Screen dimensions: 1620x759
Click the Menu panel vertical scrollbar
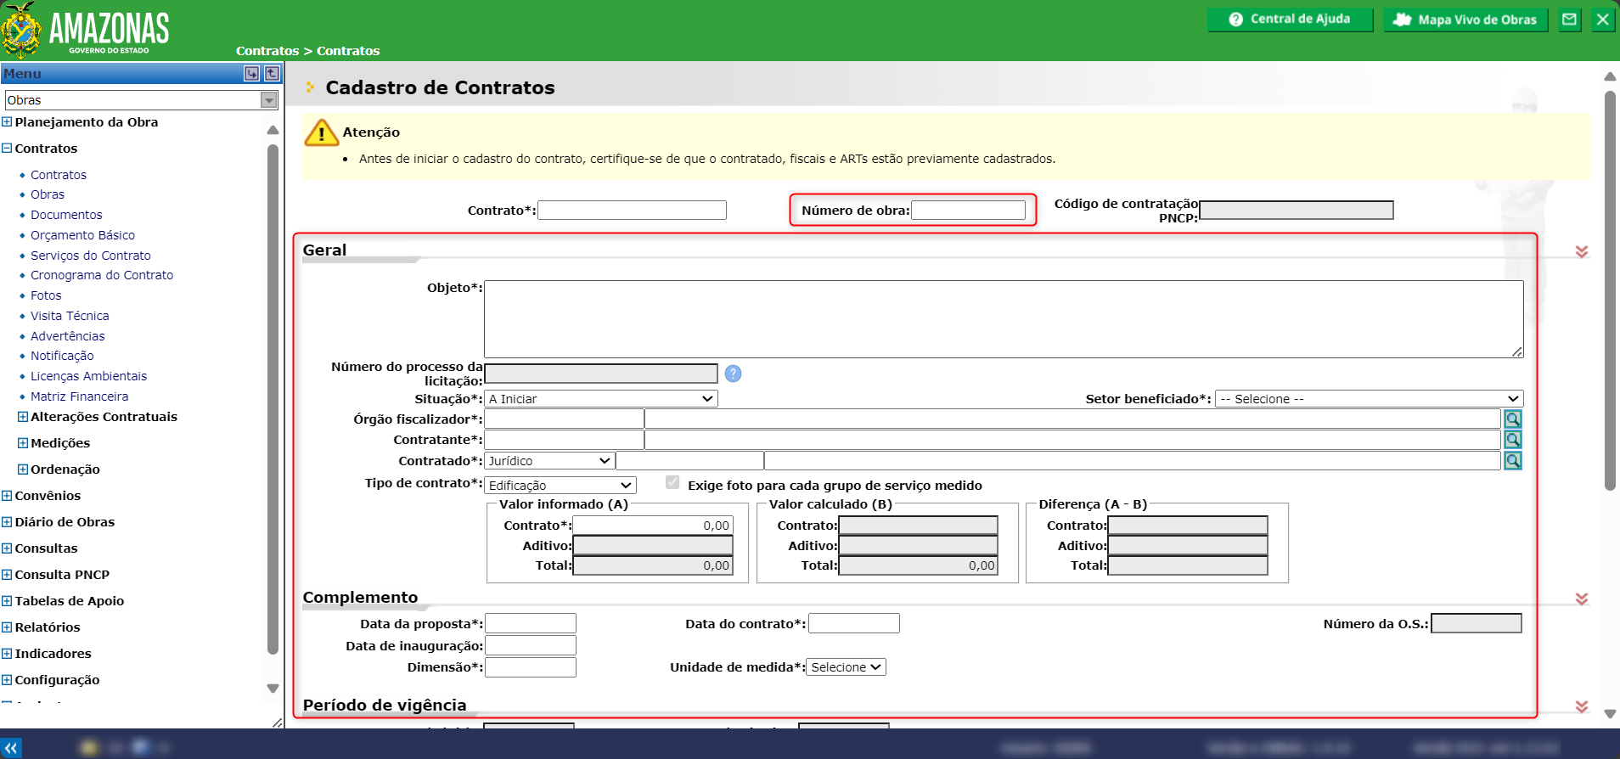click(x=273, y=399)
